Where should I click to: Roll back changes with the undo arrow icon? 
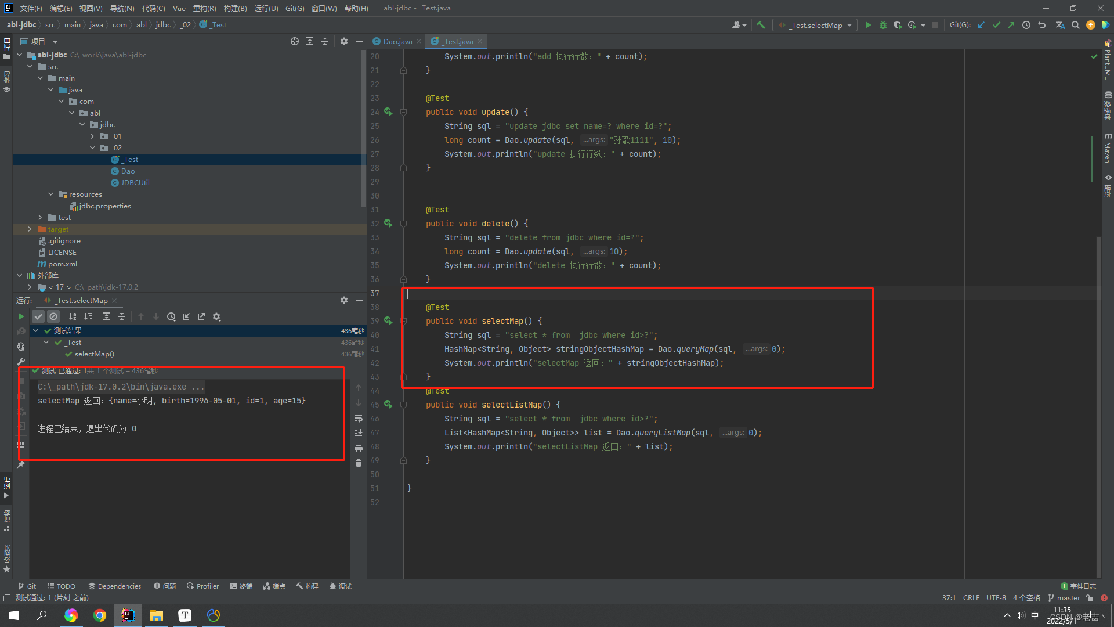1041,25
